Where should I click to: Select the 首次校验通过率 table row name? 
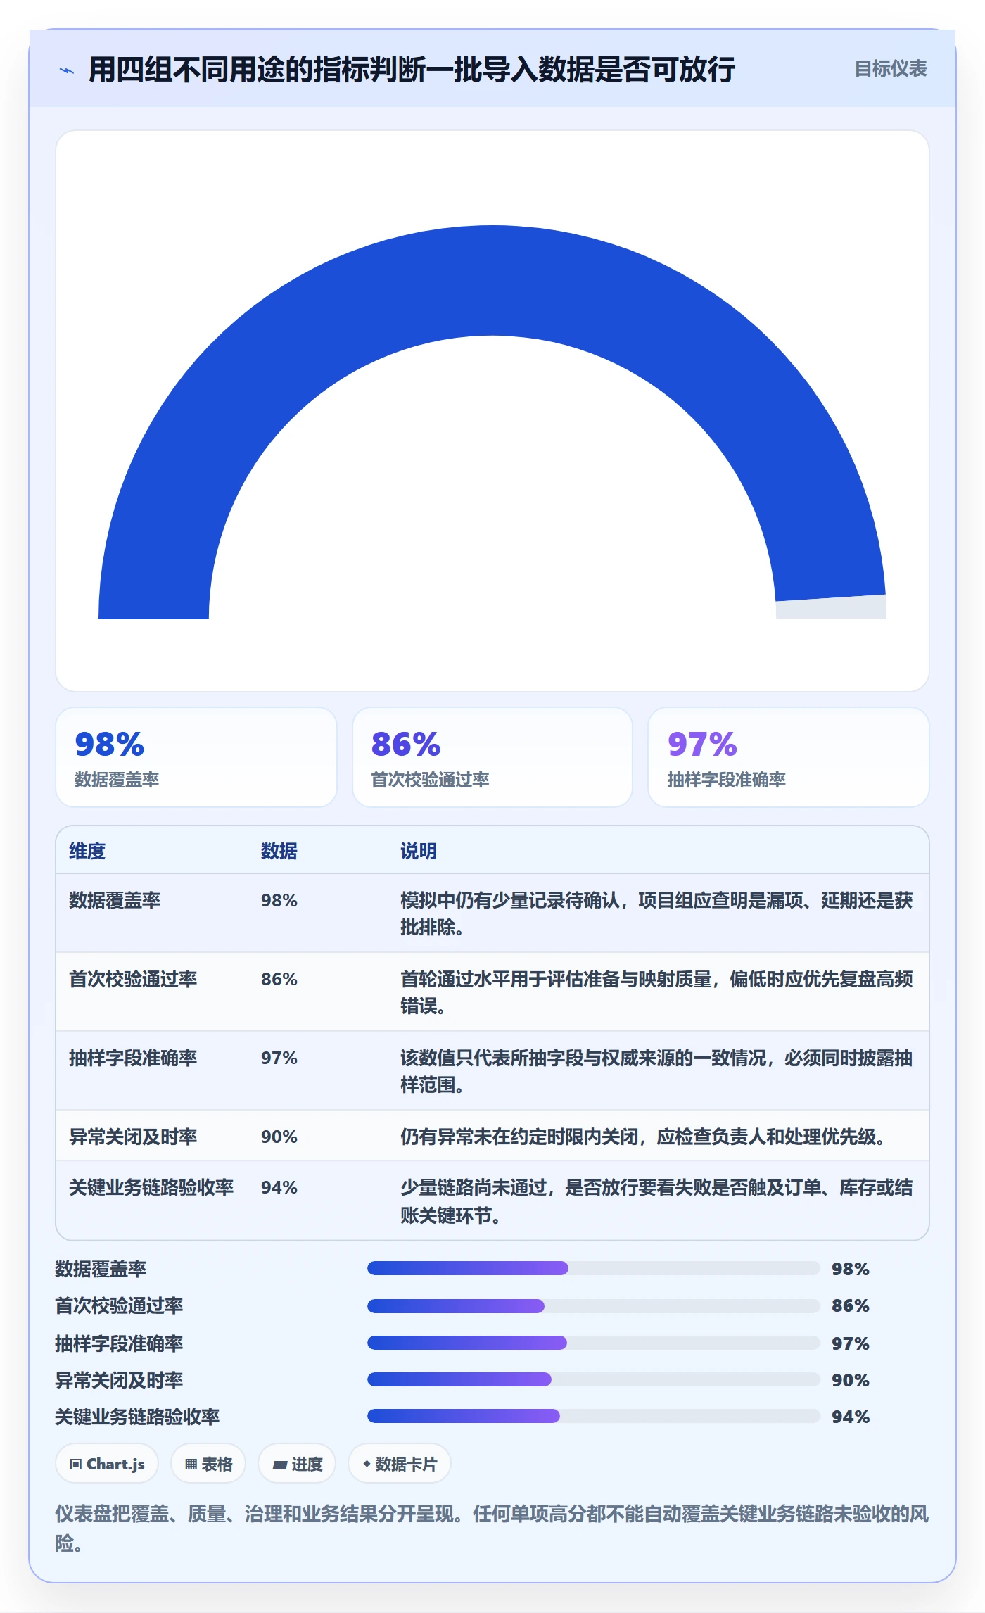tap(133, 979)
